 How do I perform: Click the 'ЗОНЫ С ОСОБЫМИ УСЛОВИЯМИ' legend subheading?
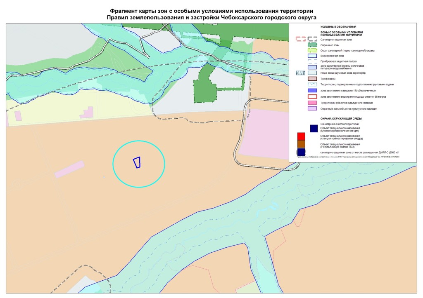tap(342, 34)
